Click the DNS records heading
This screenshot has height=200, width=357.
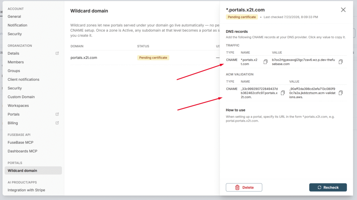237,32
